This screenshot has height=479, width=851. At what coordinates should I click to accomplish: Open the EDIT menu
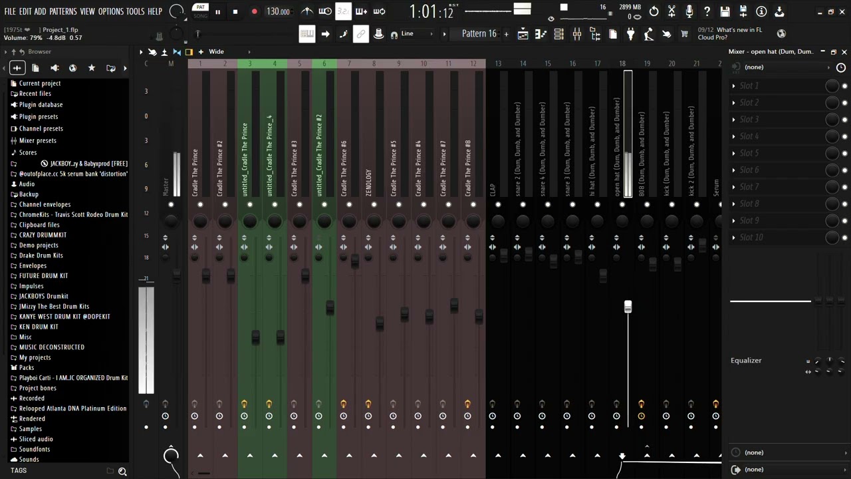[x=25, y=11]
